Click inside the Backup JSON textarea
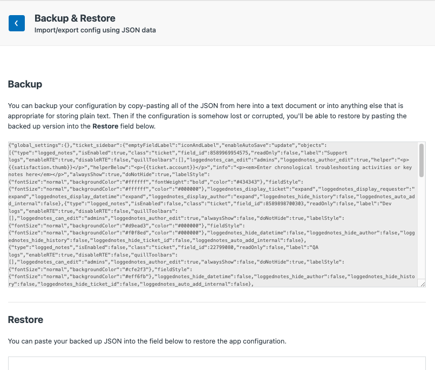This screenshot has height=370, width=435. click(213, 214)
